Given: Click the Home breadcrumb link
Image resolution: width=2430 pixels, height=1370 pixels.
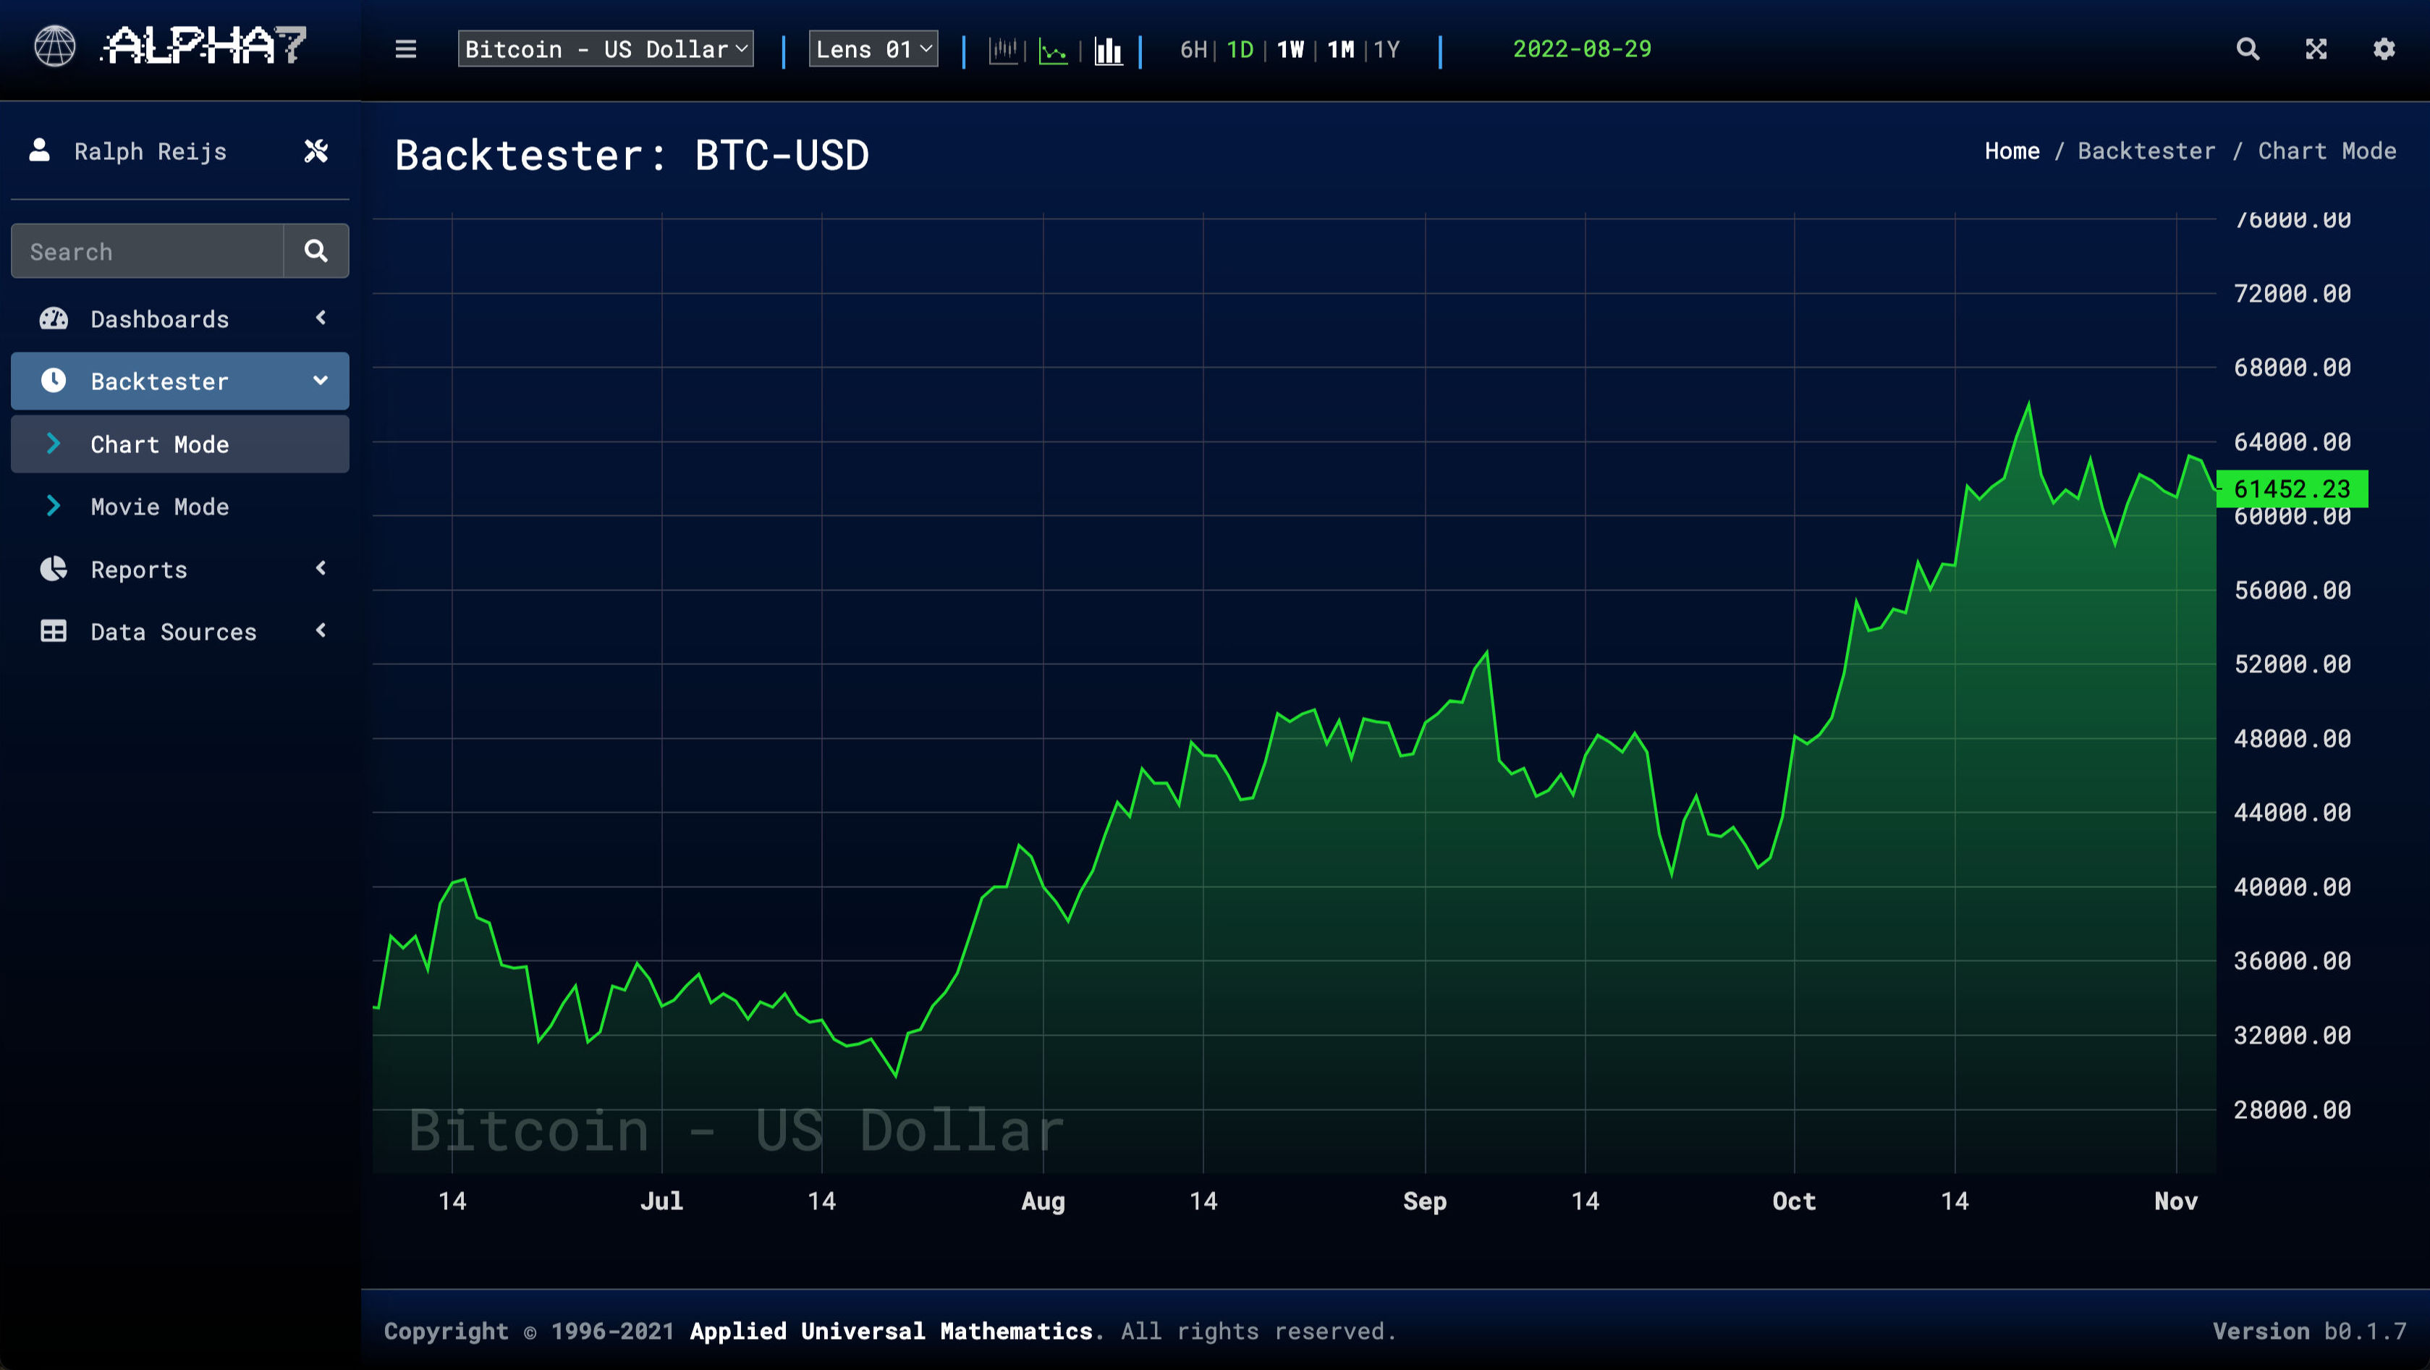Looking at the screenshot, I should point(2011,151).
